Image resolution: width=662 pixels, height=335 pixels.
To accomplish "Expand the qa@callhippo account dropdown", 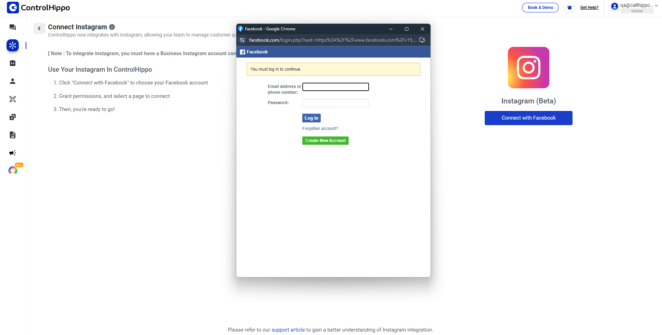I will point(656,6).
